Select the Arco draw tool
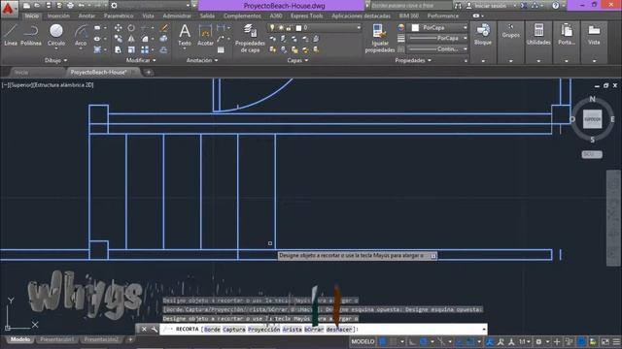Viewport: 622px width, 349px height. click(81, 35)
